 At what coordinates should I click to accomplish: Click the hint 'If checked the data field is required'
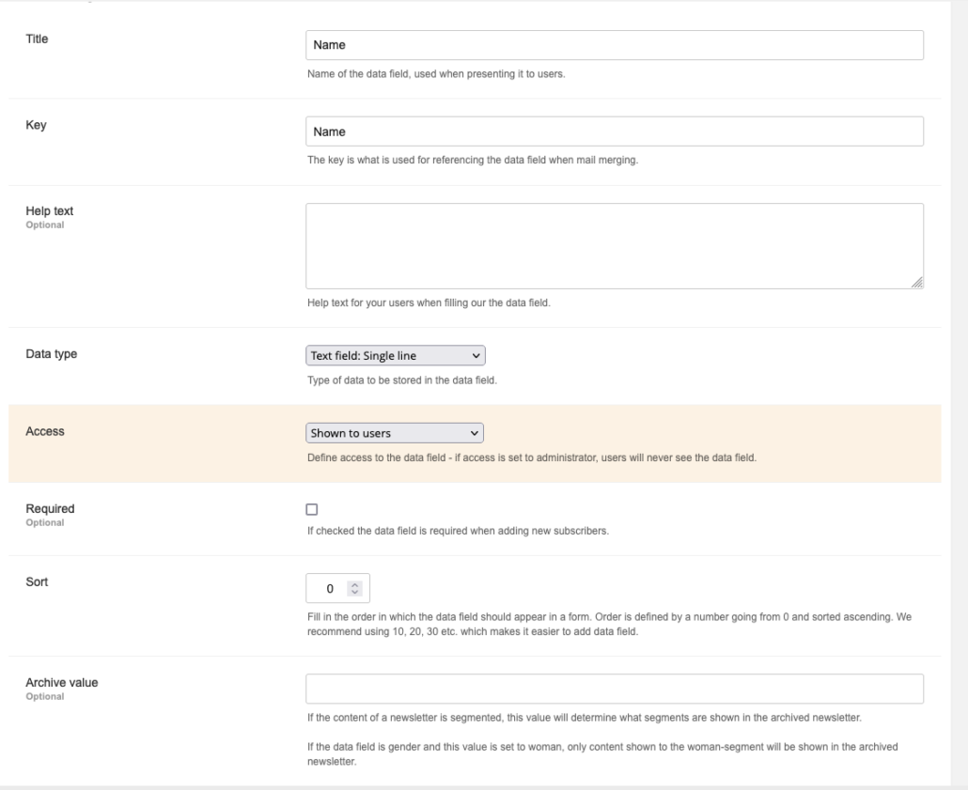click(458, 531)
